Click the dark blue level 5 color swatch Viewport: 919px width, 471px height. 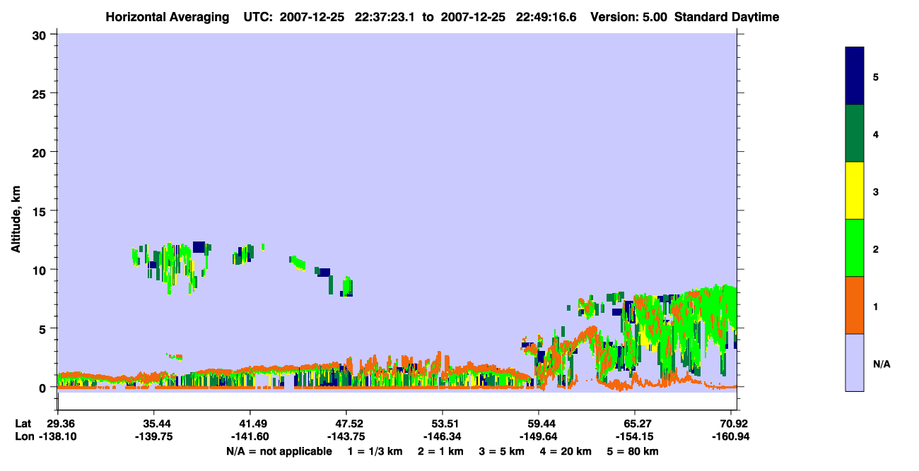[855, 76]
